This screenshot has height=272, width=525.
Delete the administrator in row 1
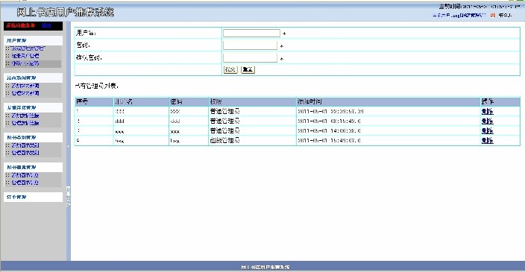[487, 112]
